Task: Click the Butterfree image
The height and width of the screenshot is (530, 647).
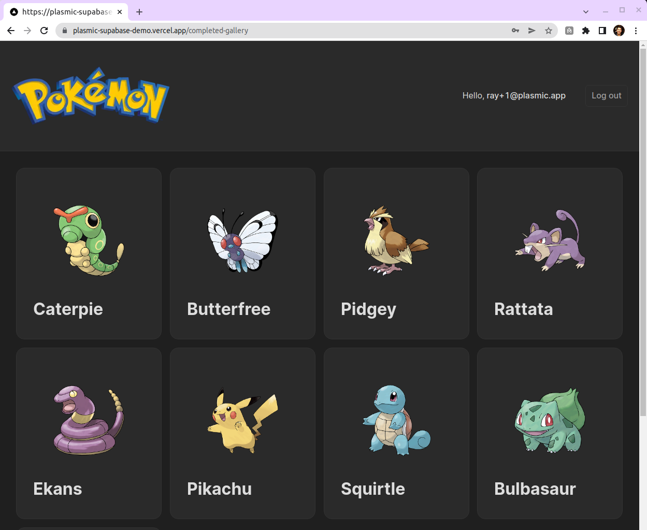Action: tap(242, 240)
